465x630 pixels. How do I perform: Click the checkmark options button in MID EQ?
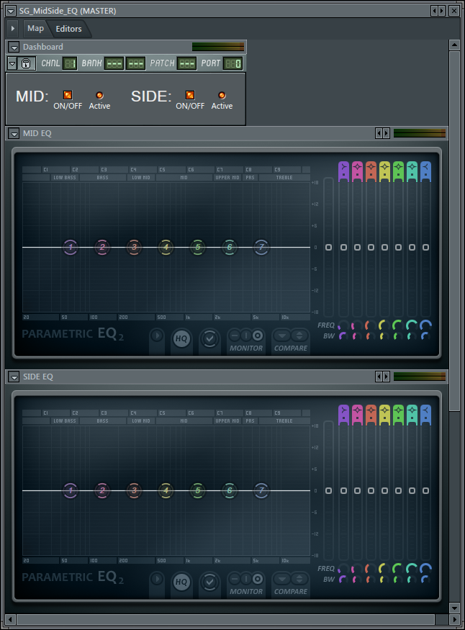pos(209,338)
